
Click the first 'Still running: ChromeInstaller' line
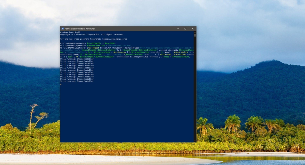coord(77,59)
